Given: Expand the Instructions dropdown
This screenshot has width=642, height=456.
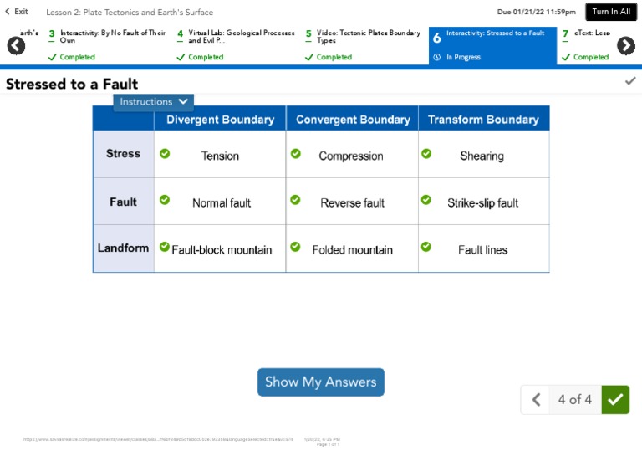Looking at the screenshot, I should tap(154, 102).
